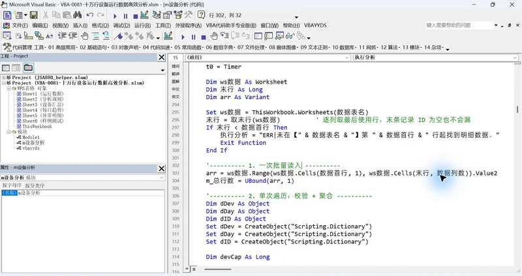
Task: Open the 调试(D) menu
Action: click(121, 25)
